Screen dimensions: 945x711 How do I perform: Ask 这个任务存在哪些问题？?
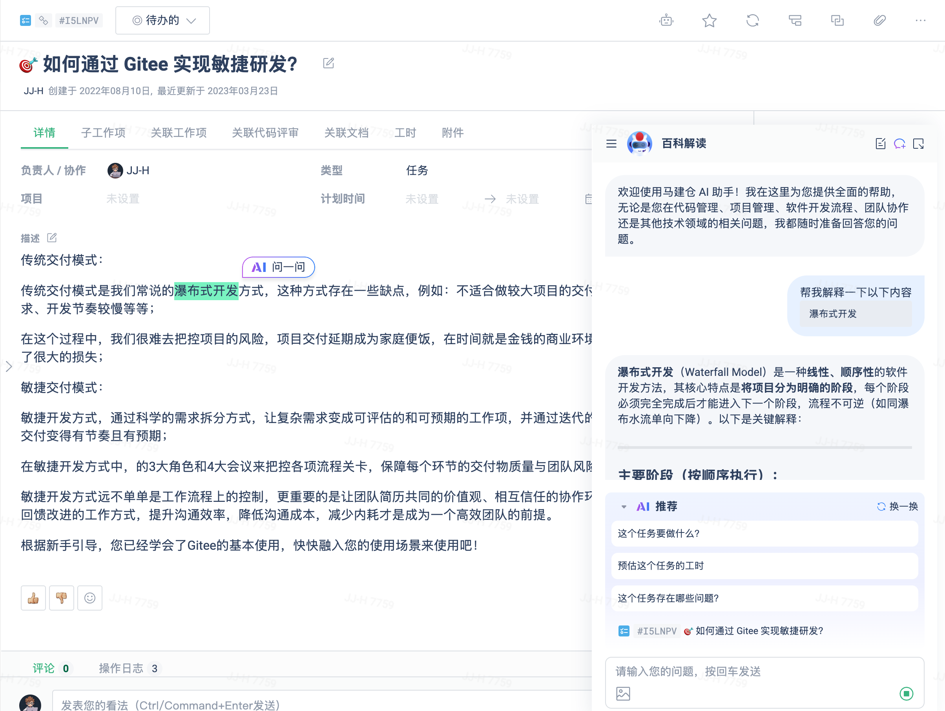pos(764,598)
